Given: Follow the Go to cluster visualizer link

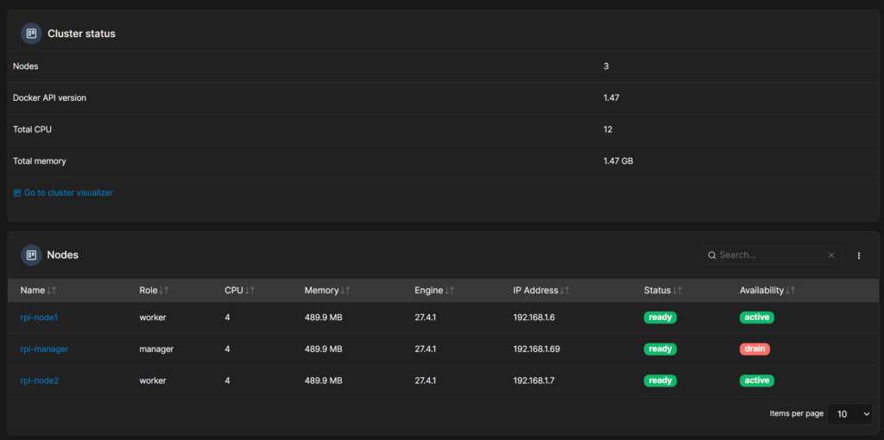Looking at the screenshot, I should pyautogui.click(x=62, y=192).
